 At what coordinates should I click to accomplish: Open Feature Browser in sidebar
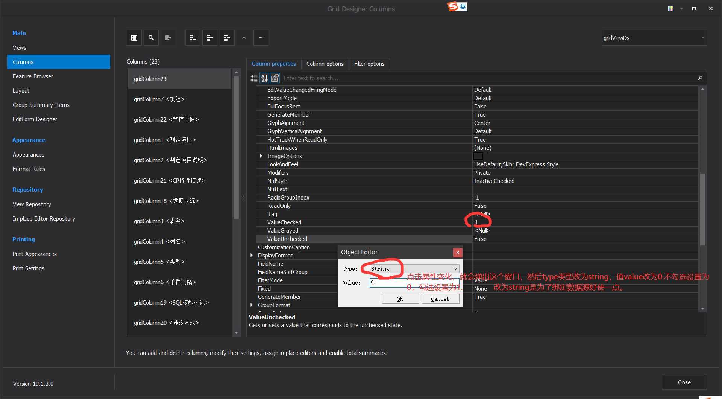pos(59,76)
